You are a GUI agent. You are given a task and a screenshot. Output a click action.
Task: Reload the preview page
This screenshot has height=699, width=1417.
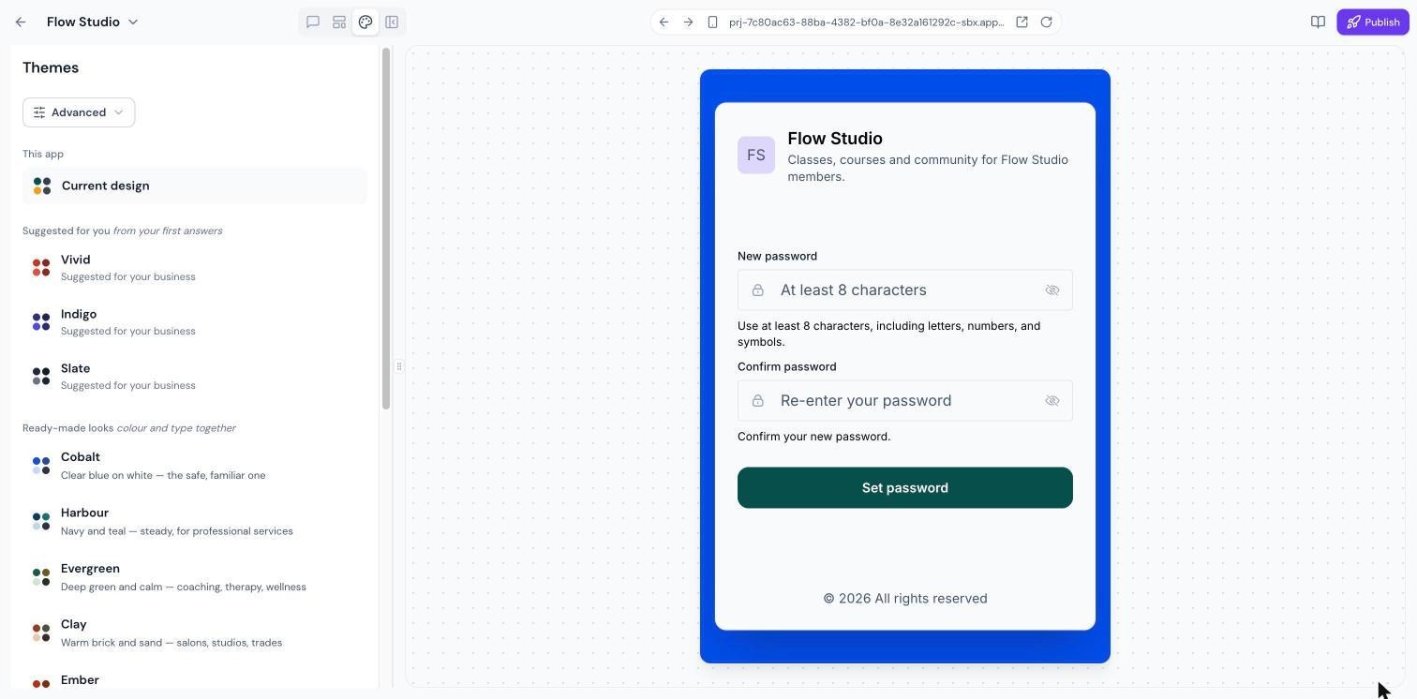pyautogui.click(x=1046, y=22)
